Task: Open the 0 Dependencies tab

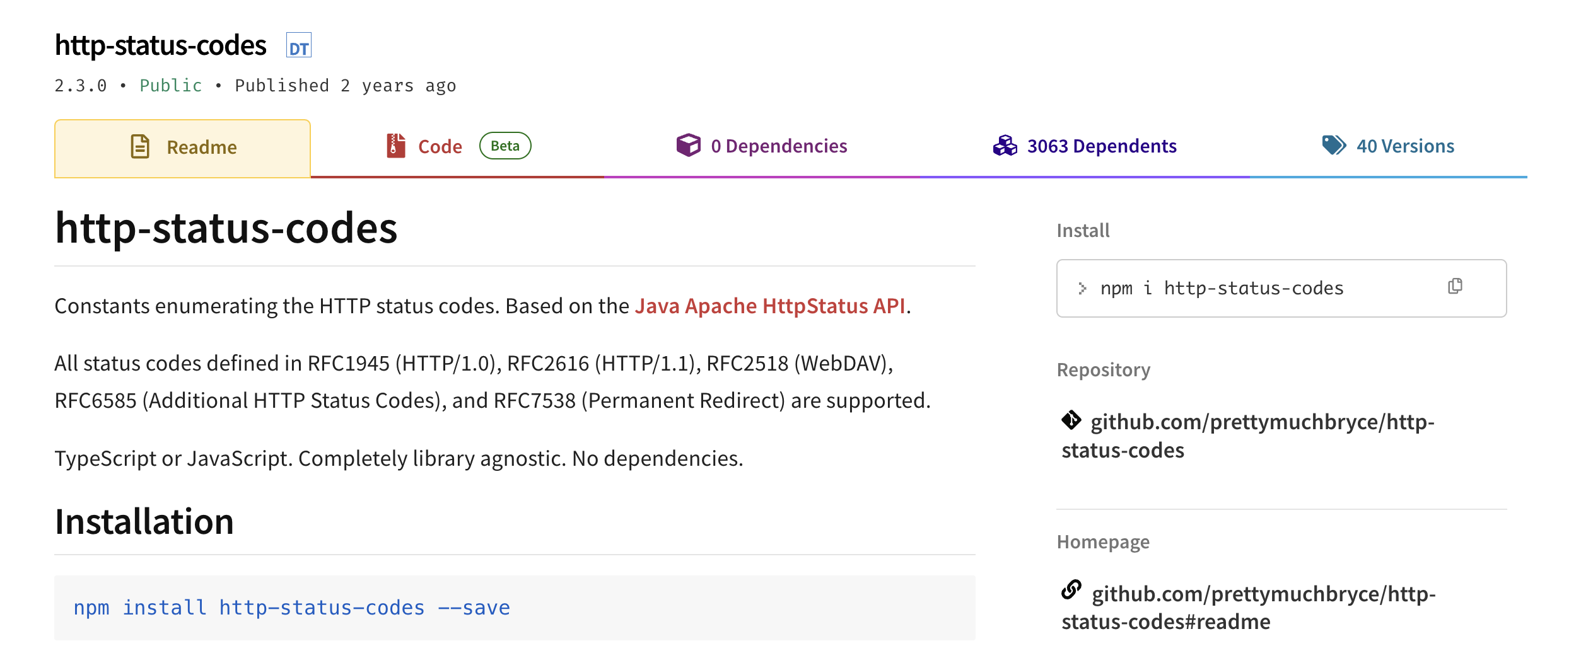Action: click(x=778, y=146)
